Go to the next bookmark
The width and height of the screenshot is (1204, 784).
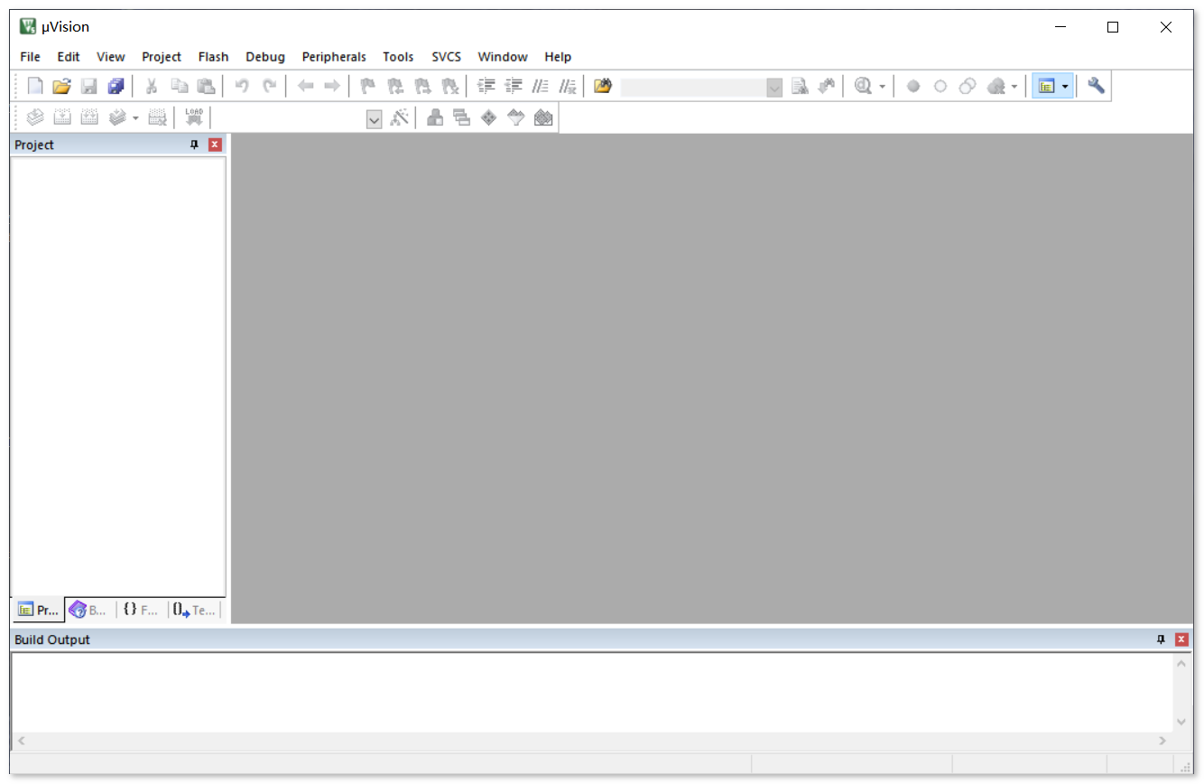[422, 87]
